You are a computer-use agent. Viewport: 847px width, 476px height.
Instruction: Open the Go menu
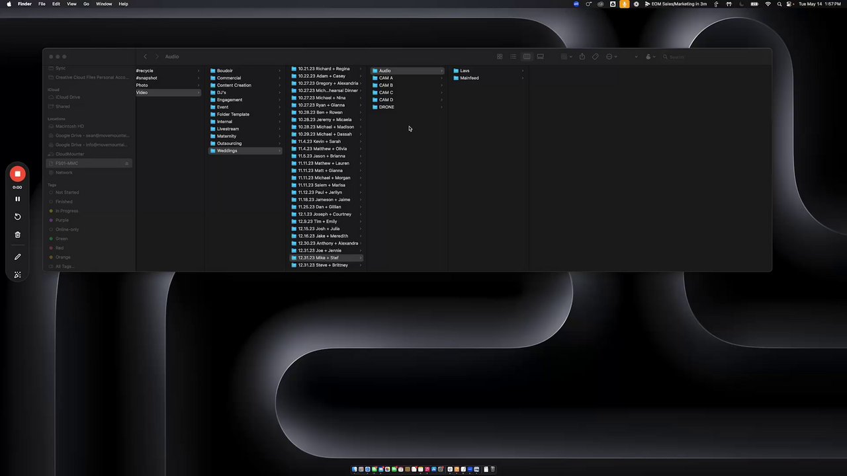pos(86,4)
